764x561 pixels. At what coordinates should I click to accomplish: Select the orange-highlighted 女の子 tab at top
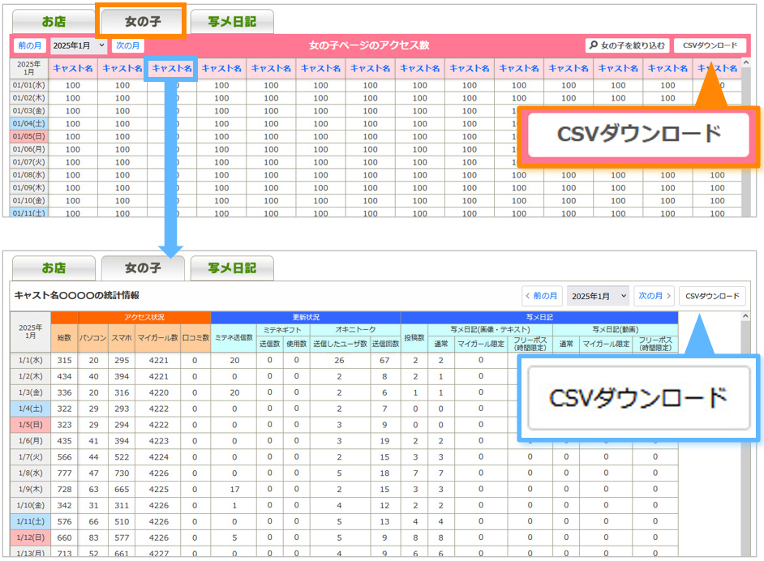click(142, 22)
